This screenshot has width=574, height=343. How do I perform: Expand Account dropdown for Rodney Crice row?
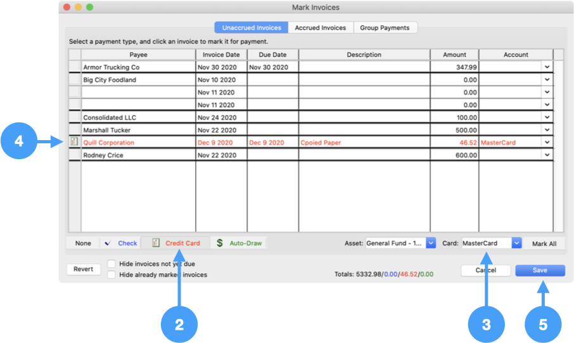[x=547, y=155]
